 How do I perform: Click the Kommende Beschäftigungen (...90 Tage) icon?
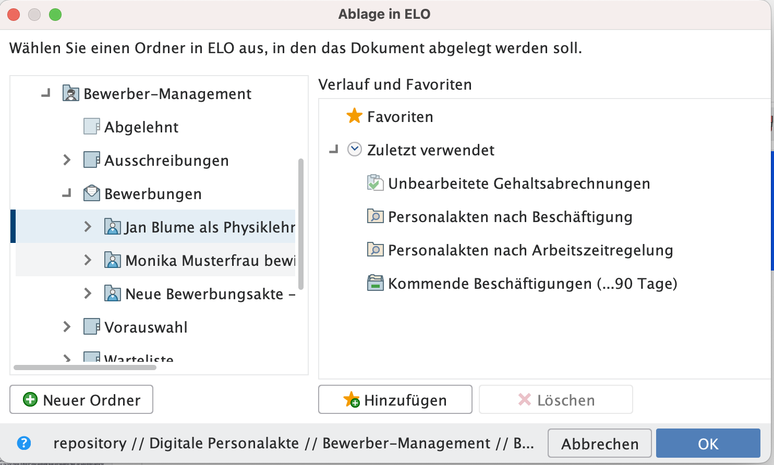pyautogui.click(x=375, y=283)
